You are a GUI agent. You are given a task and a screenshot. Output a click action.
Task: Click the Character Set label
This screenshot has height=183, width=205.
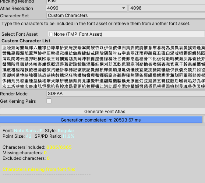click(x=14, y=16)
